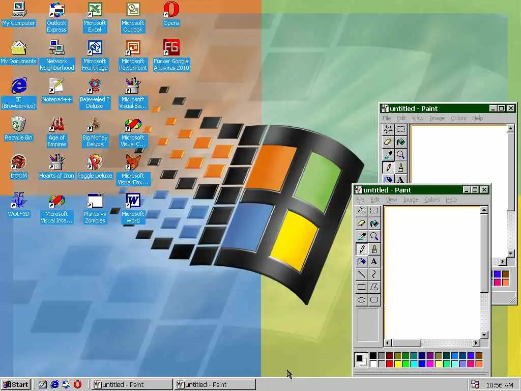Pick black in front Paint palette
The height and width of the screenshot is (391, 521).
[373, 356]
